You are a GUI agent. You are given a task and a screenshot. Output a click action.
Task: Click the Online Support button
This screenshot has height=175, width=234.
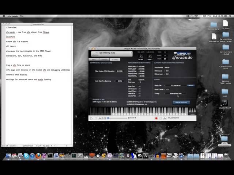181,102
